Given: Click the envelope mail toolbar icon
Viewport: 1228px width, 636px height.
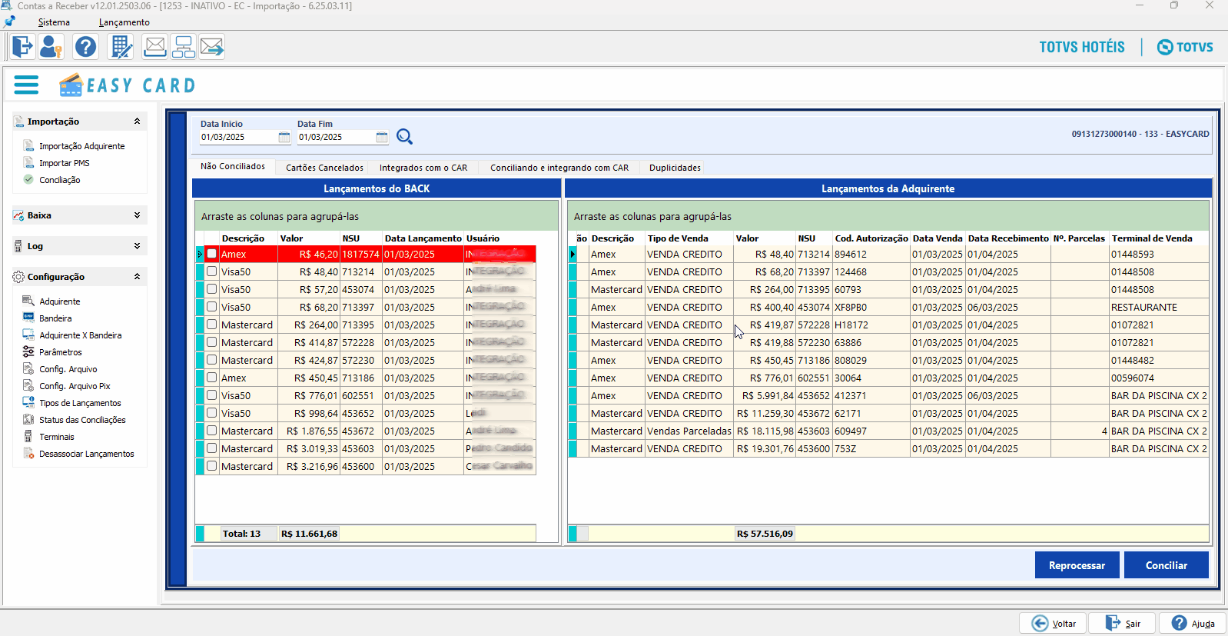Looking at the screenshot, I should coord(155,47).
